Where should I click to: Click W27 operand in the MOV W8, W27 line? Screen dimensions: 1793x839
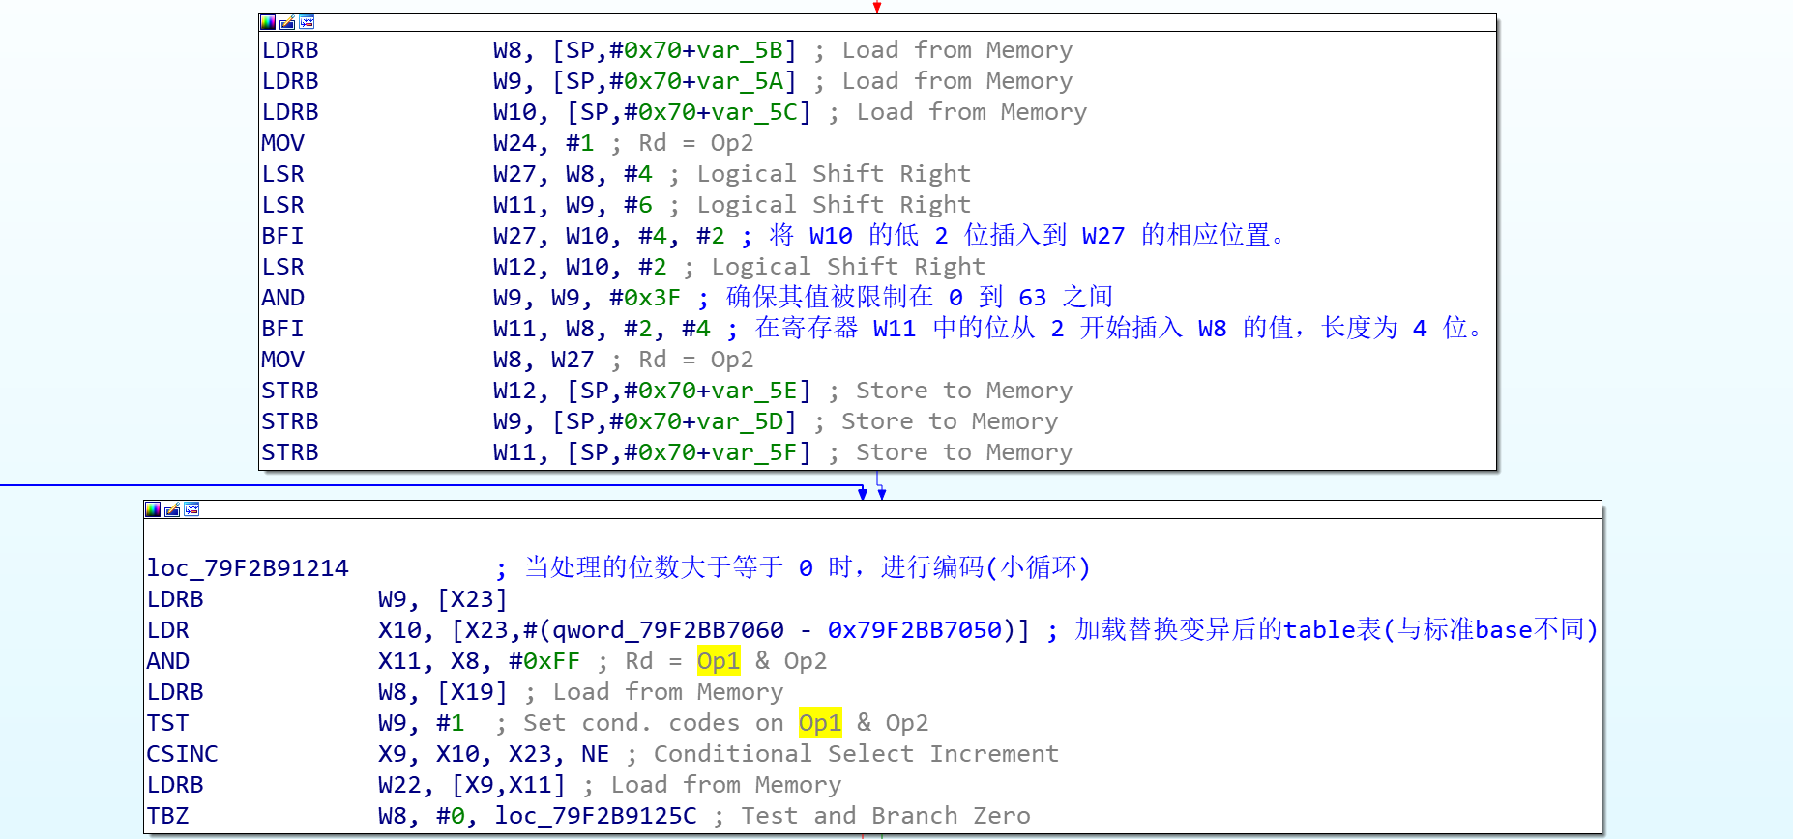(573, 360)
